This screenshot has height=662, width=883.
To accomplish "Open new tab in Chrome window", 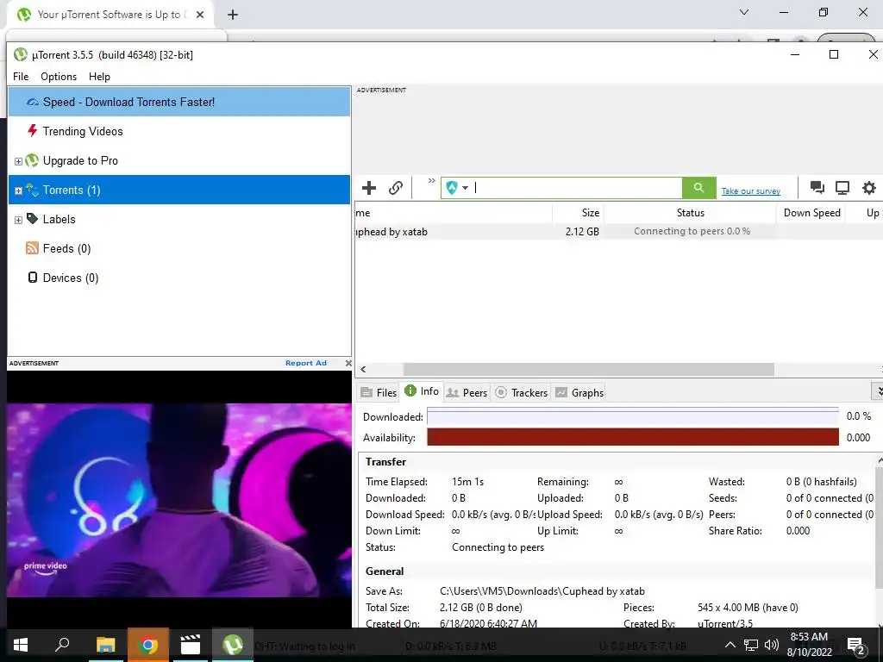I will tap(233, 15).
